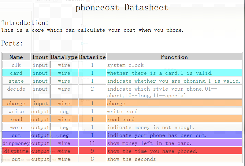Click the phonecost Datasheet title
Image resolution: width=245 pixels, height=166 pixels.
[x=122, y=8]
